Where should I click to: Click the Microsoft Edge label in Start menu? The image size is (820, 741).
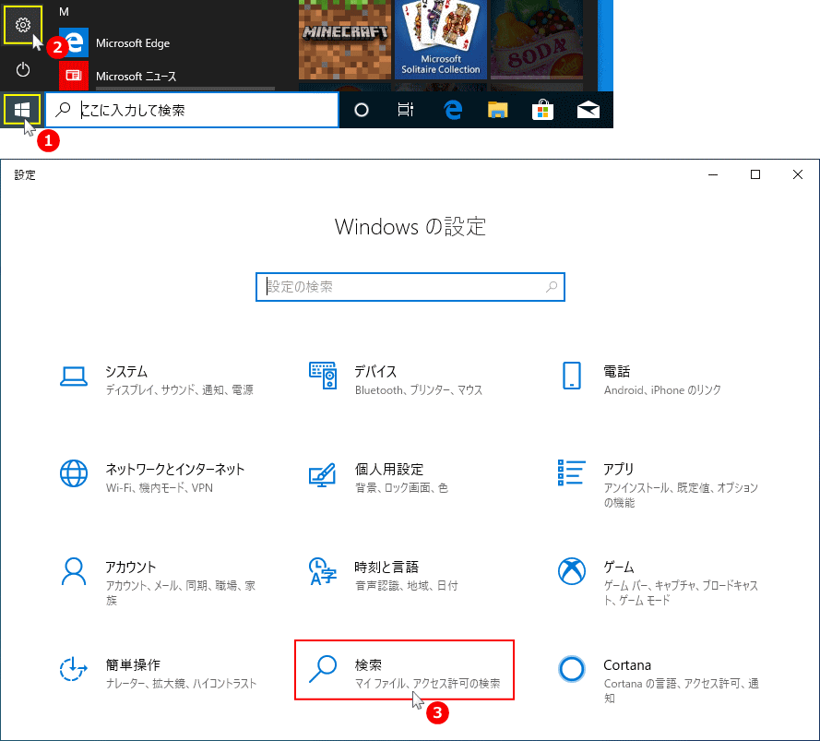[133, 43]
